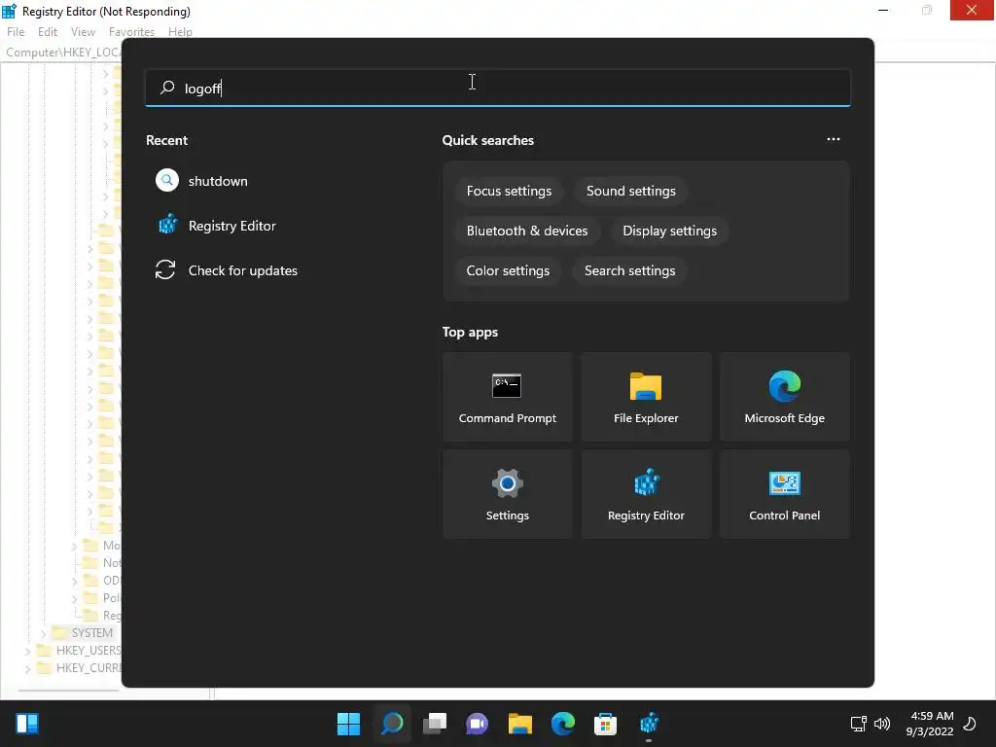Image resolution: width=996 pixels, height=747 pixels.
Task: Select recent search 'shutdown'
Action: coord(218,181)
